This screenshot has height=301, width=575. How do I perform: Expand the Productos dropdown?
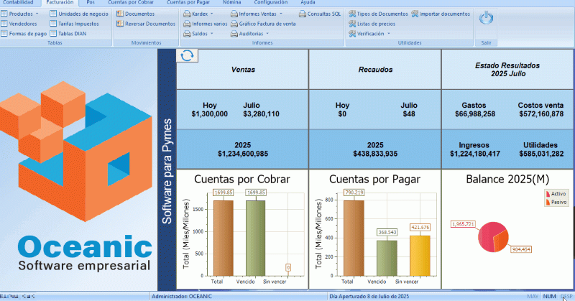pyautogui.click(x=23, y=14)
